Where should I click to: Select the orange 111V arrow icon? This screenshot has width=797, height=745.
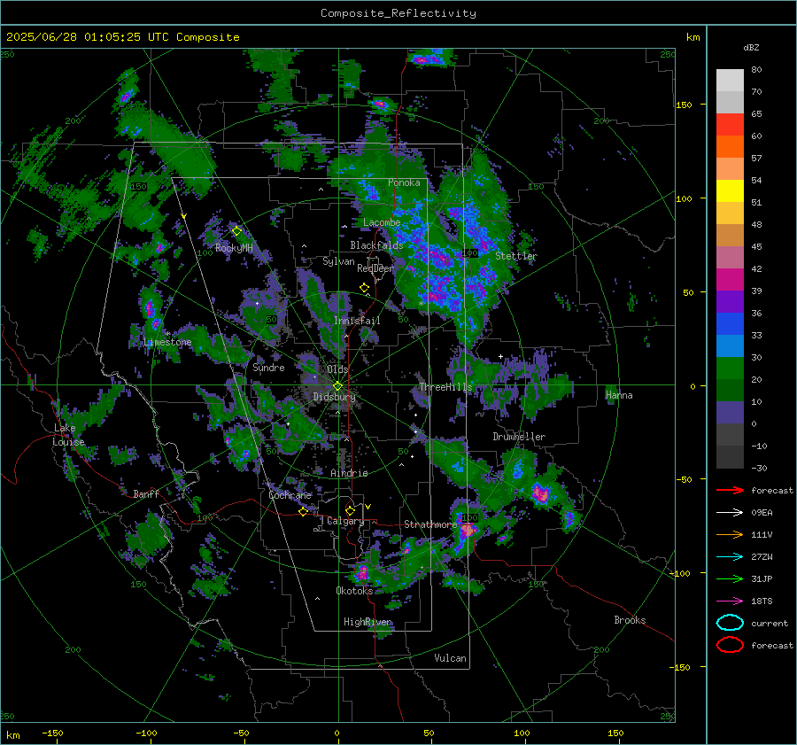coord(730,534)
